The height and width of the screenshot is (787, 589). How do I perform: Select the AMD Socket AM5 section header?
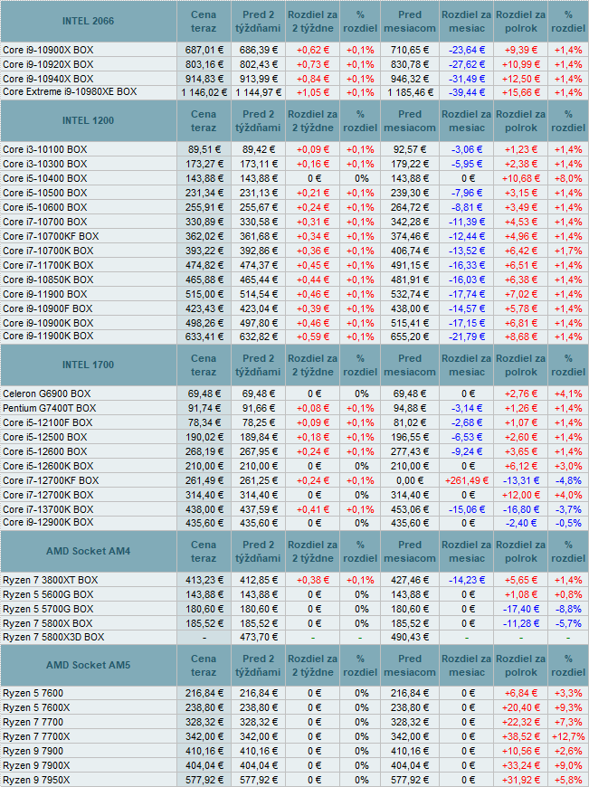click(88, 665)
